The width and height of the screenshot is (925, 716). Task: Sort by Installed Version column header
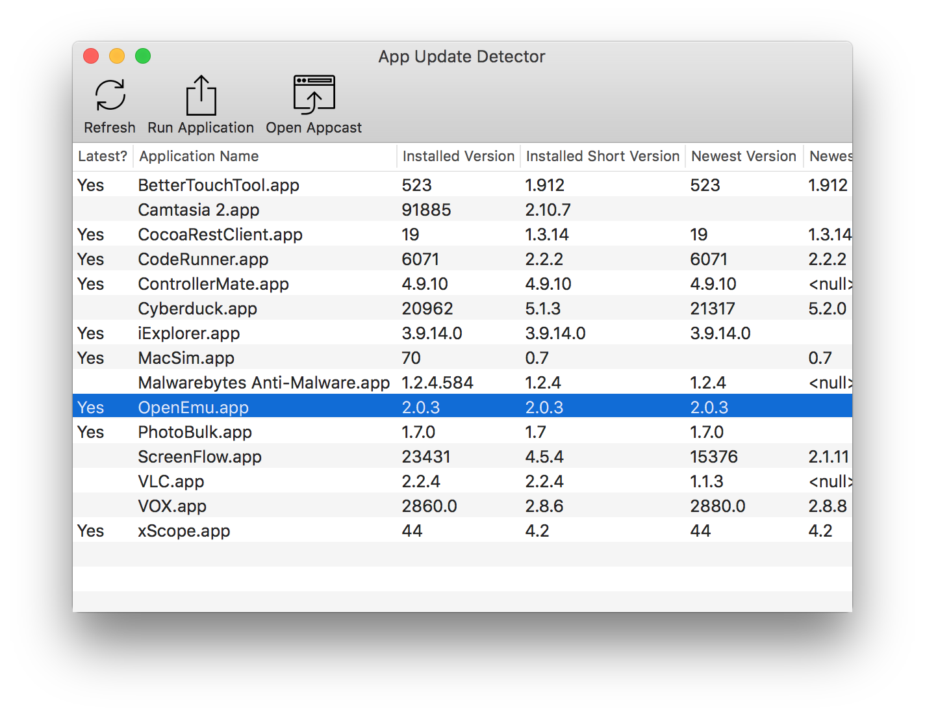pyautogui.click(x=459, y=157)
